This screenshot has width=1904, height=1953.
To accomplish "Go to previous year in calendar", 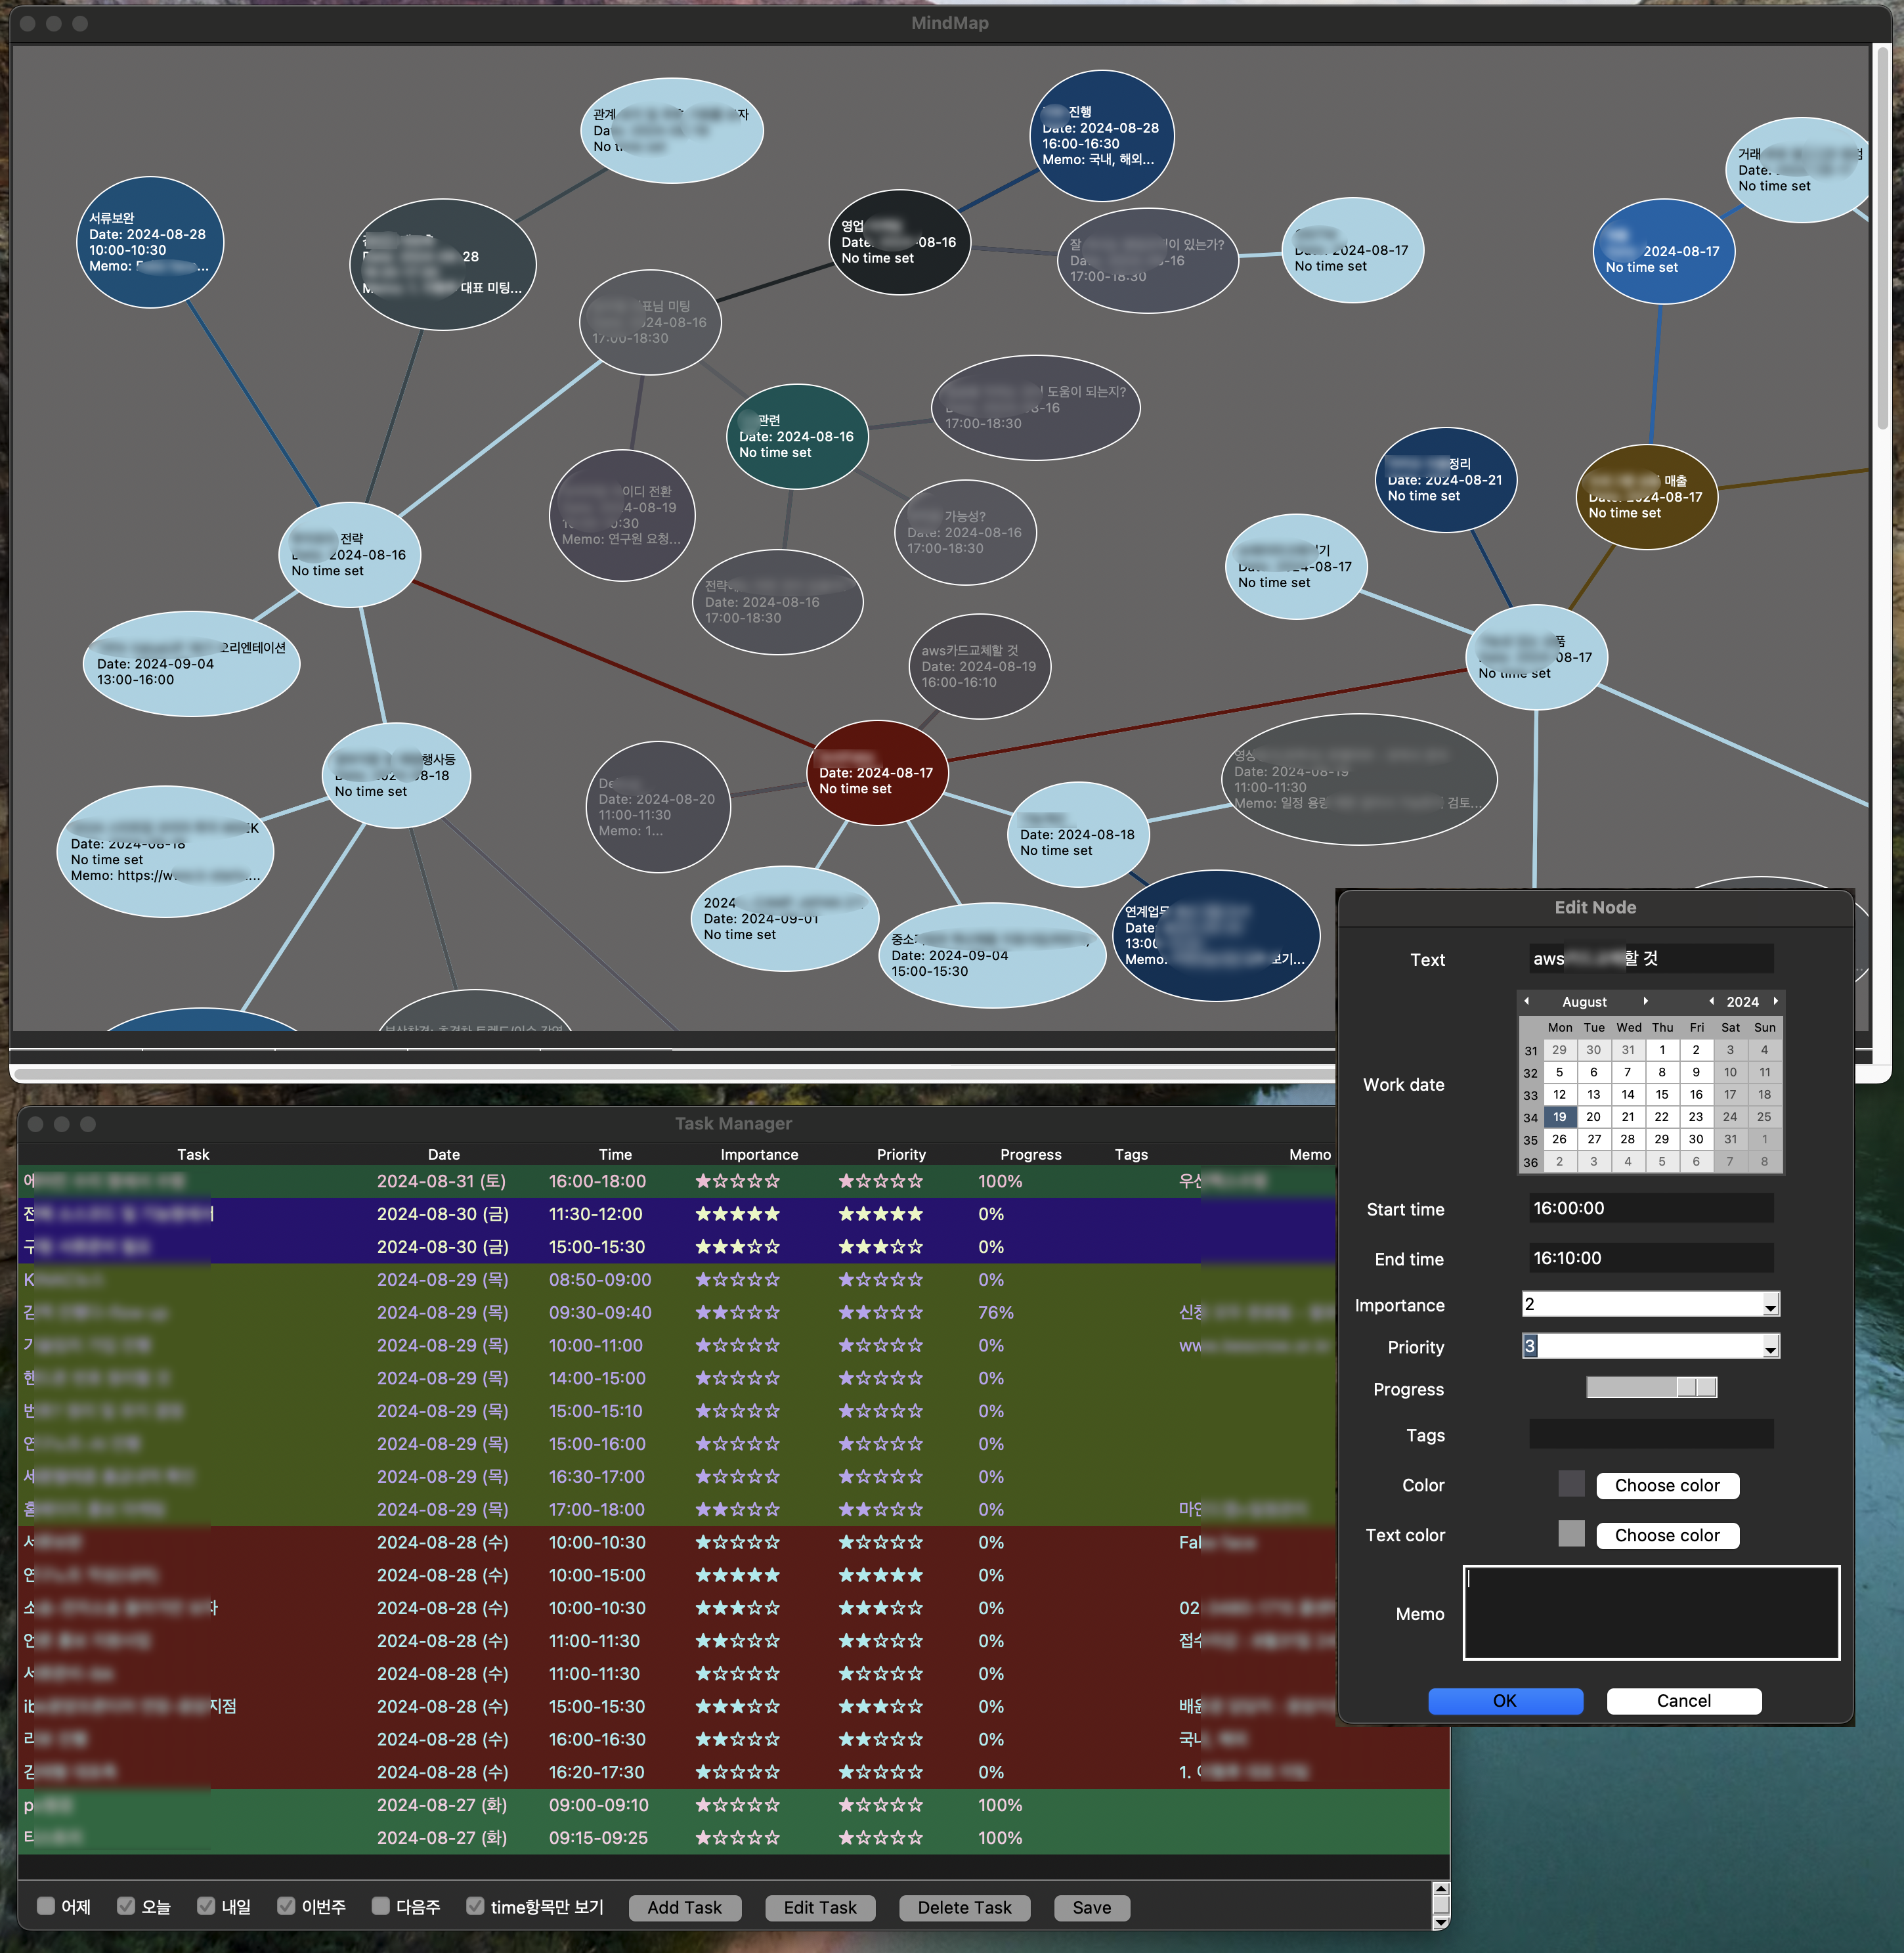I will pyautogui.click(x=1711, y=1001).
